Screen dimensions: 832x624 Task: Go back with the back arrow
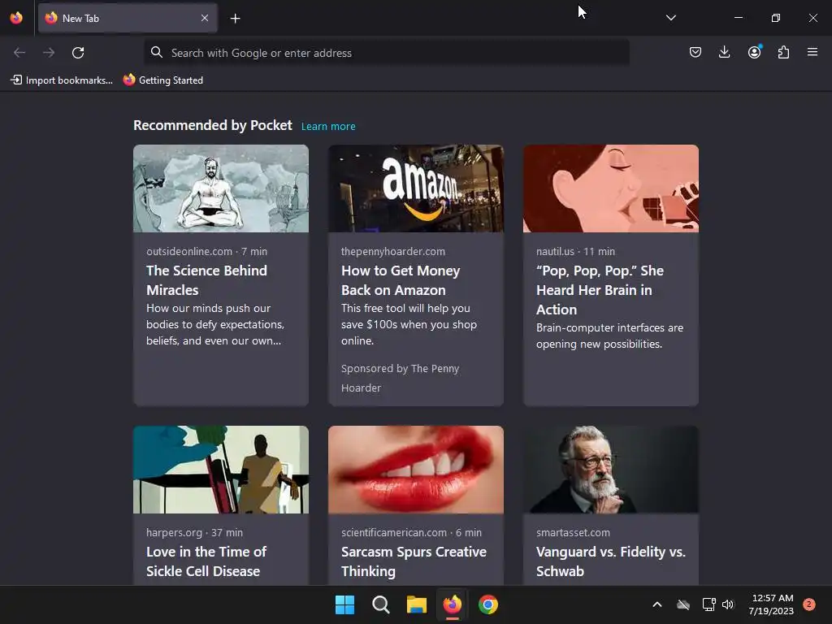19,53
